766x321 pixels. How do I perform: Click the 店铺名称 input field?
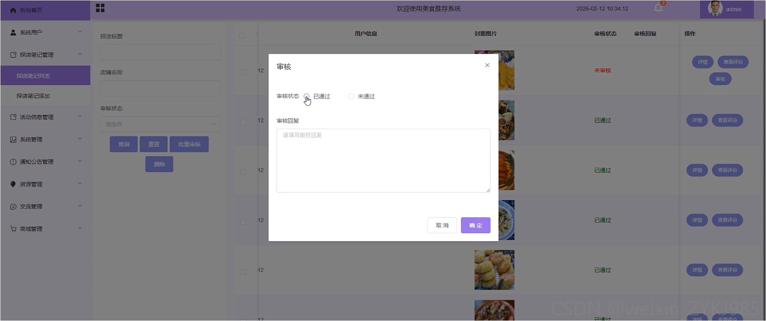pyautogui.click(x=160, y=88)
